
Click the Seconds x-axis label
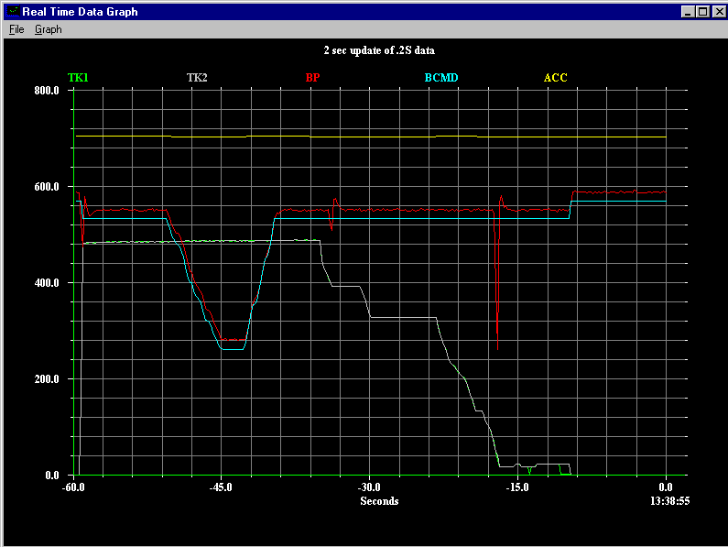click(x=379, y=501)
